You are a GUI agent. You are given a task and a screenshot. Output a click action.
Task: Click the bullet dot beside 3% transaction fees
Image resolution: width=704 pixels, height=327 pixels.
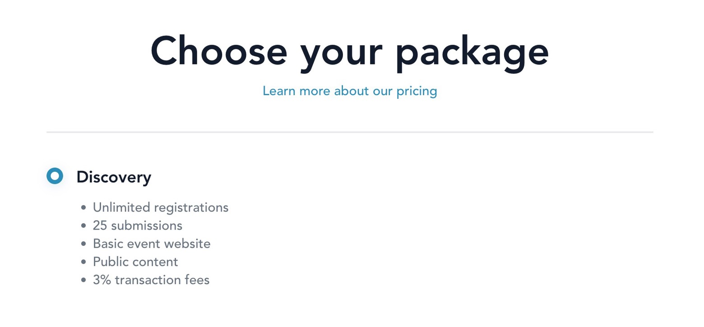[83, 280]
